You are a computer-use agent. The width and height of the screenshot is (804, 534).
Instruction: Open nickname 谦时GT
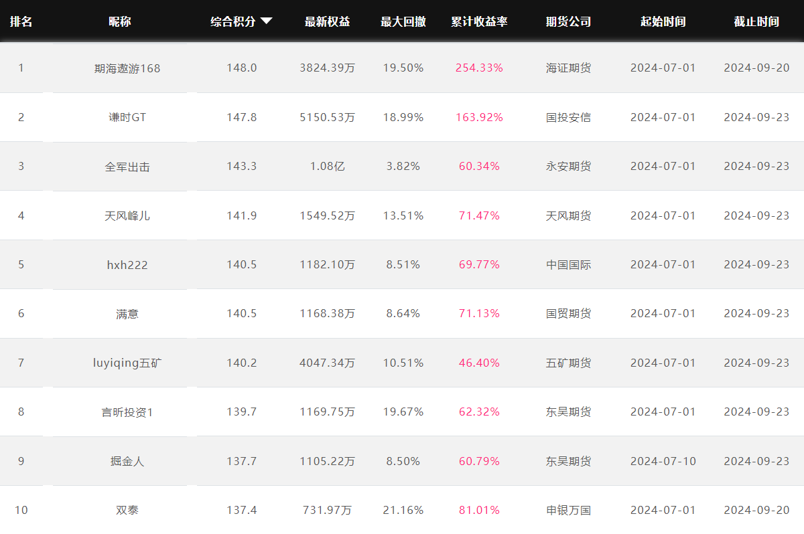pyautogui.click(x=127, y=117)
